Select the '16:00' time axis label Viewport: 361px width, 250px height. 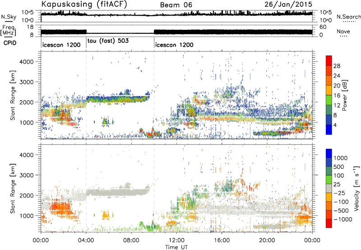coord(222,241)
